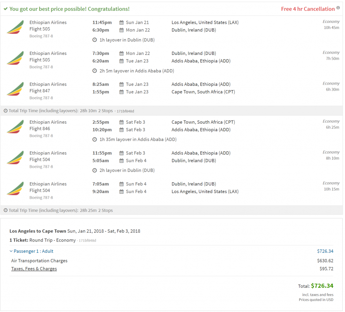The width and height of the screenshot is (345, 312).
Task: Click the 28h 25m 2 Stops summary text
Action: click(96, 210)
